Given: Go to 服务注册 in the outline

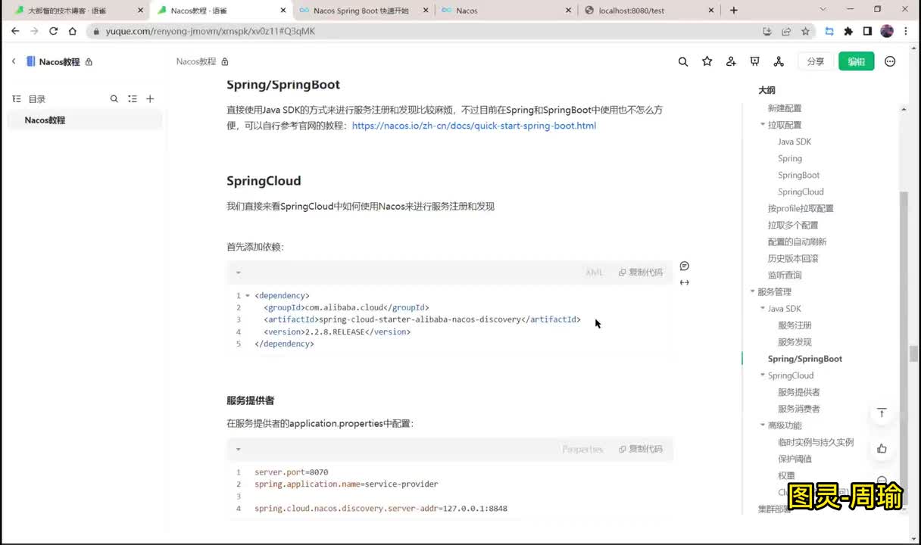Looking at the screenshot, I should coord(795,325).
